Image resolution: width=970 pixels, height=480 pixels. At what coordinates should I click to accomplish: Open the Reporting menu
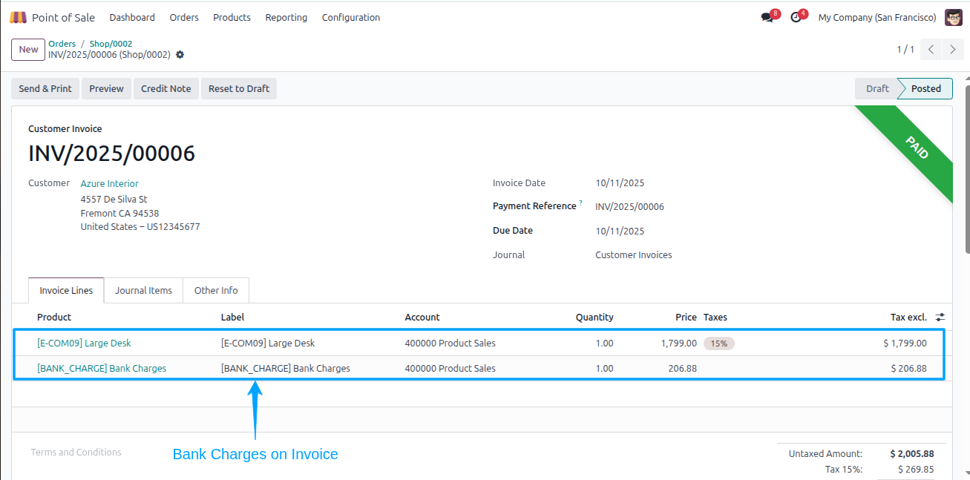click(x=286, y=17)
